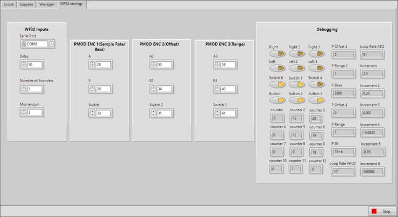398x217 pixels.
Task: Click the Increment 2 field showing 0.25
Action: (x=372, y=93)
